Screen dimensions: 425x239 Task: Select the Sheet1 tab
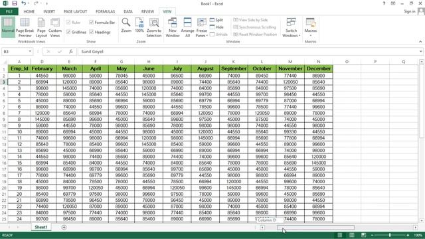click(41, 227)
